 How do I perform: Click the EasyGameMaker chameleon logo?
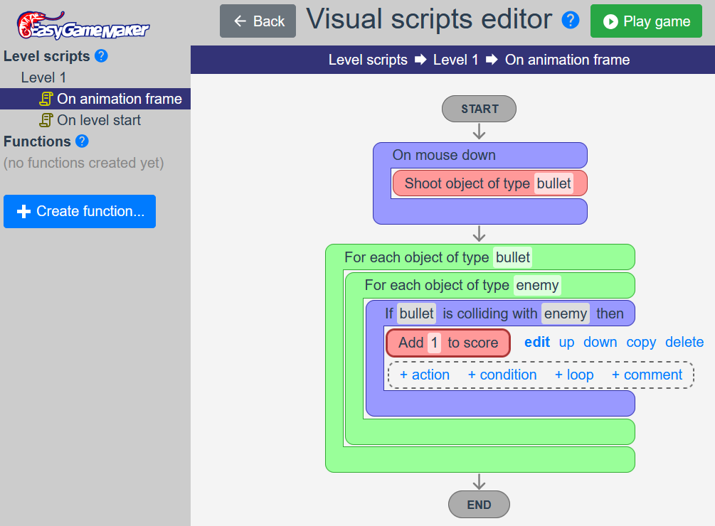pos(83,26)
